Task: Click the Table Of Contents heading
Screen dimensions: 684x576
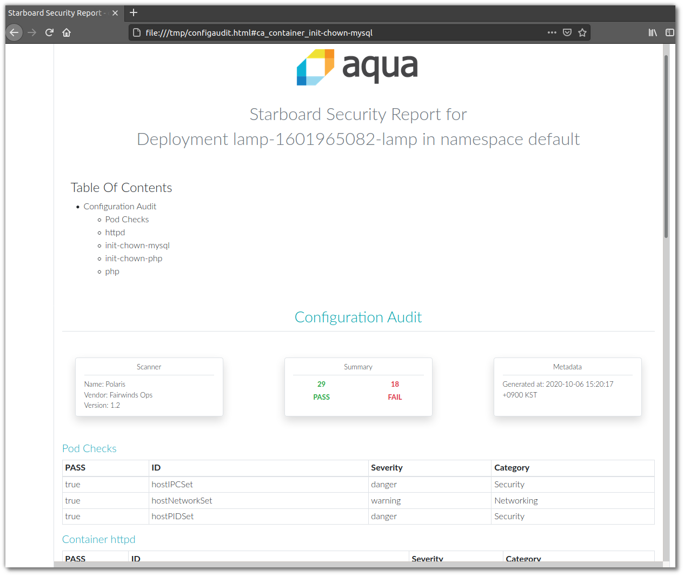Action: [121, 188]
